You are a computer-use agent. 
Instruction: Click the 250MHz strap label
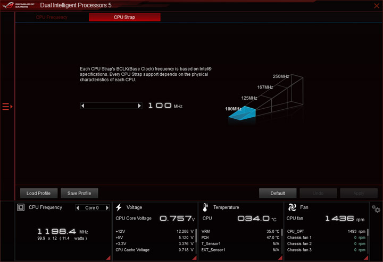[281, 76]
